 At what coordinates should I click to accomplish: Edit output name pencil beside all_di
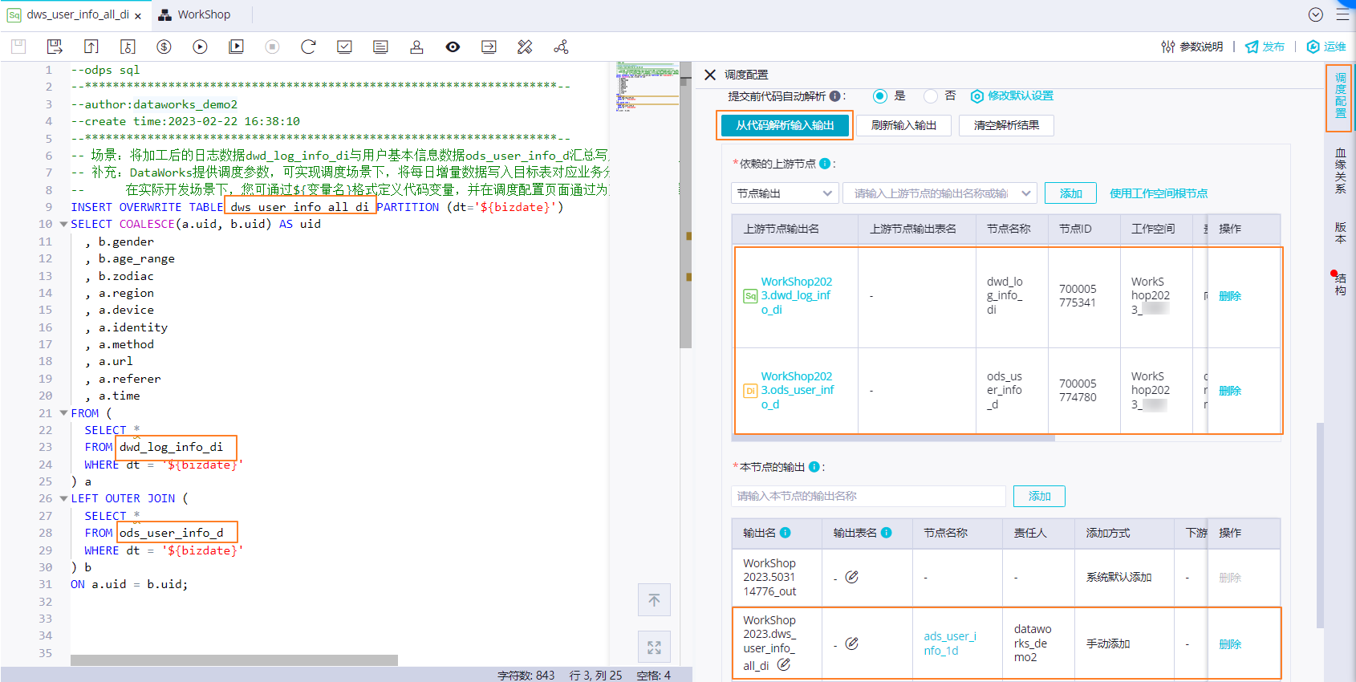[x=784, y=664]
